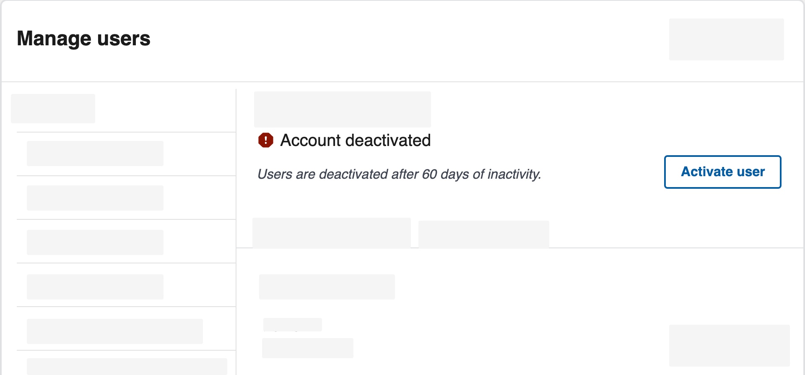Toggle the user's active status via Activate user
Viewport: 805px width, 375px height.
tap(722, 172)
